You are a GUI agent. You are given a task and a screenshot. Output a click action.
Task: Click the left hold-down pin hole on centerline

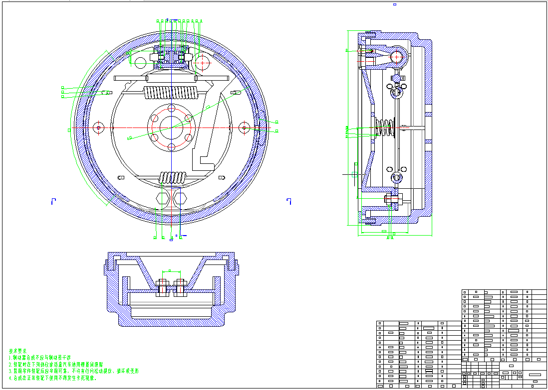(99, 128)
